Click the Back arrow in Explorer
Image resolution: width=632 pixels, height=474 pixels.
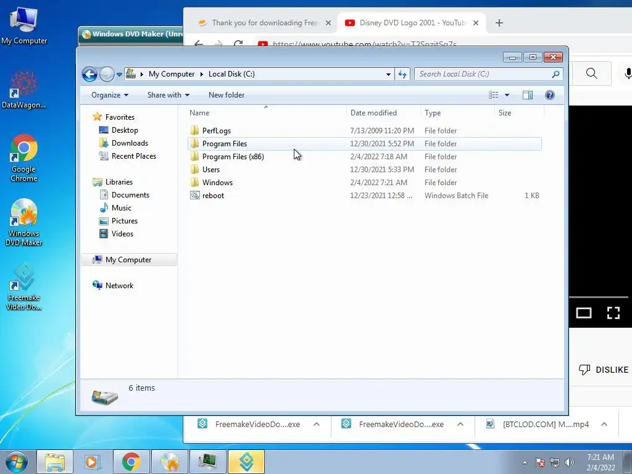89,74
